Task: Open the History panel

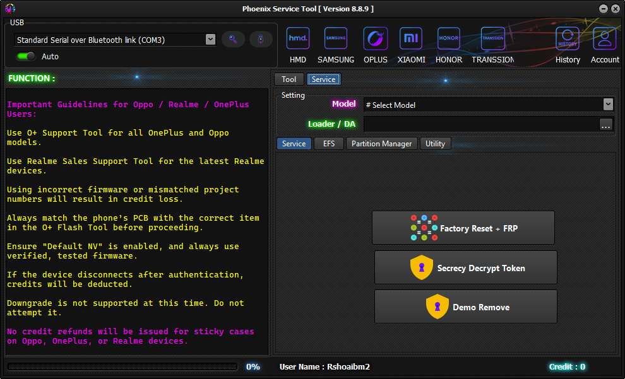Action: coord(568,45)
